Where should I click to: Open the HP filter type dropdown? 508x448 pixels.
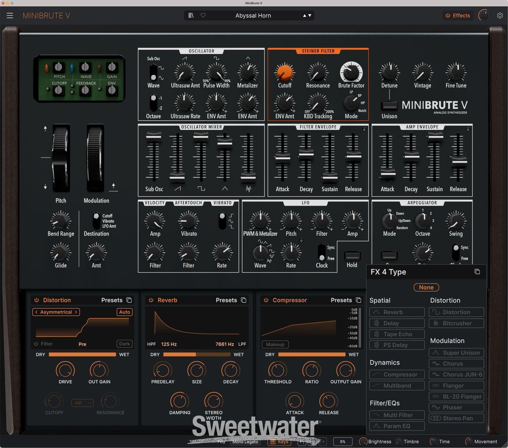[82, 403]
